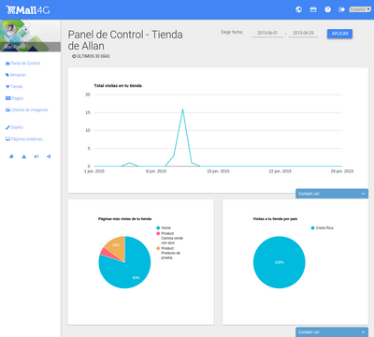Click the warning triangle icon in sidebar

(24, 156)
